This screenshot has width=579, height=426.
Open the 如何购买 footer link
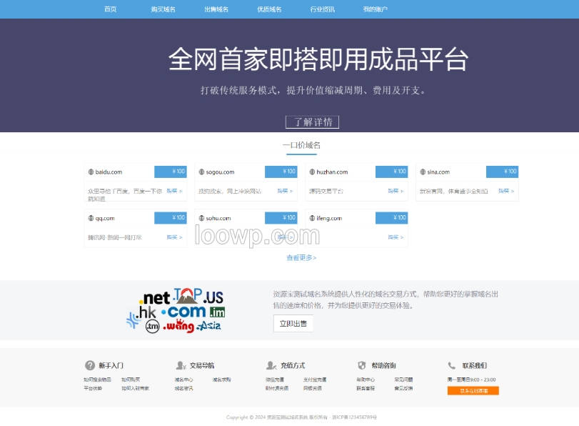coord(131,380)
